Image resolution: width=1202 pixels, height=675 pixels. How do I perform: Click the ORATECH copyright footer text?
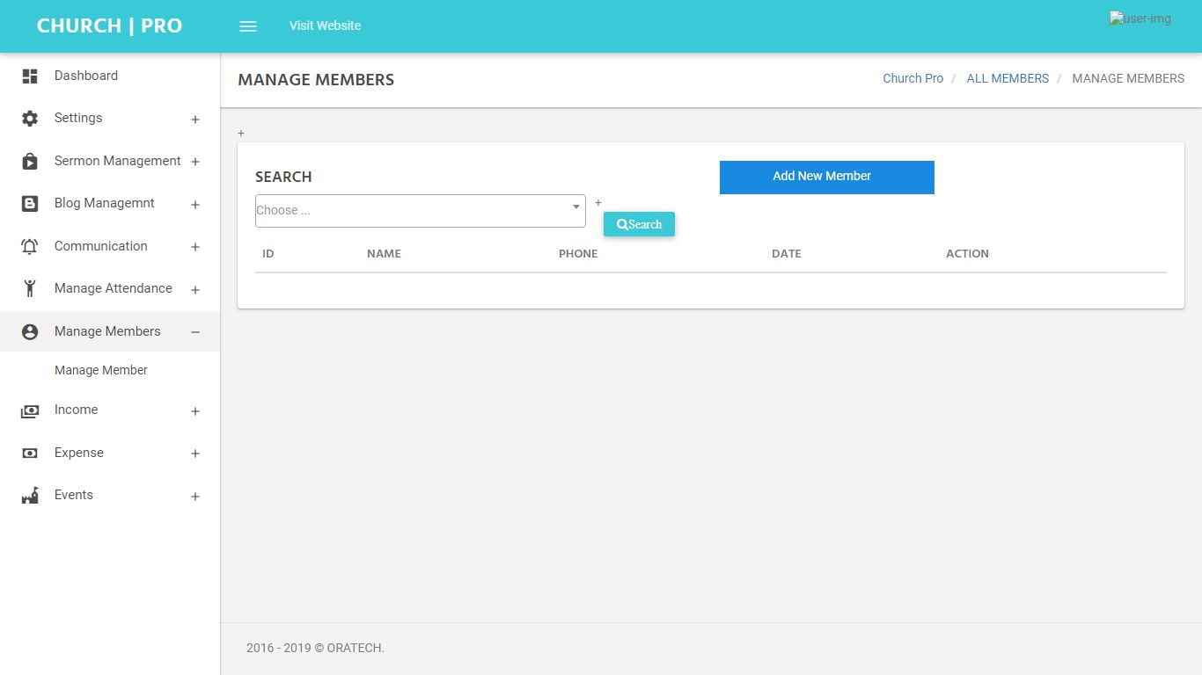pos(315,648)
